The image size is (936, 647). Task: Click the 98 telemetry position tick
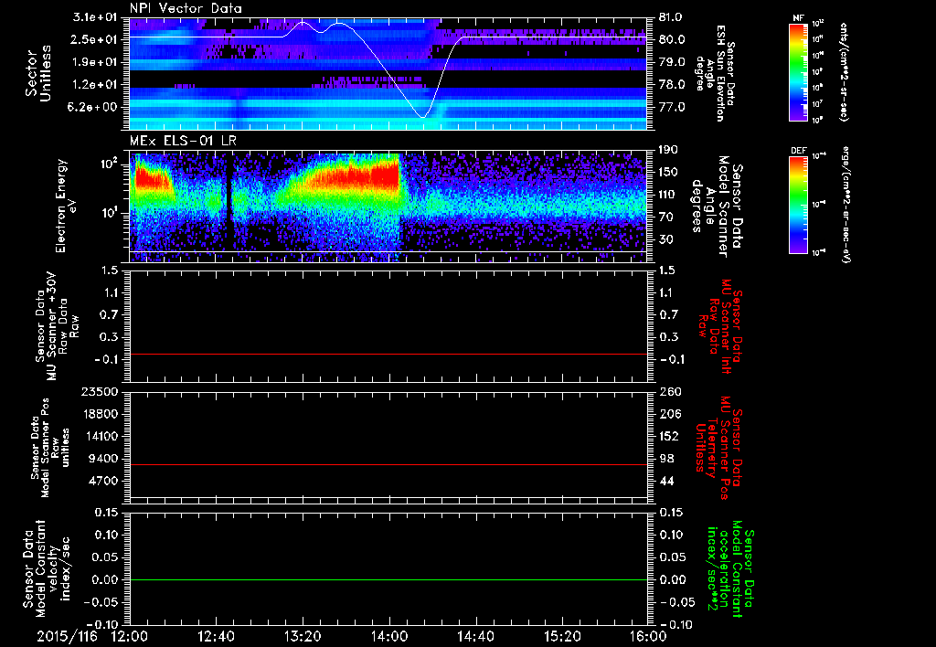coord(666,459)
